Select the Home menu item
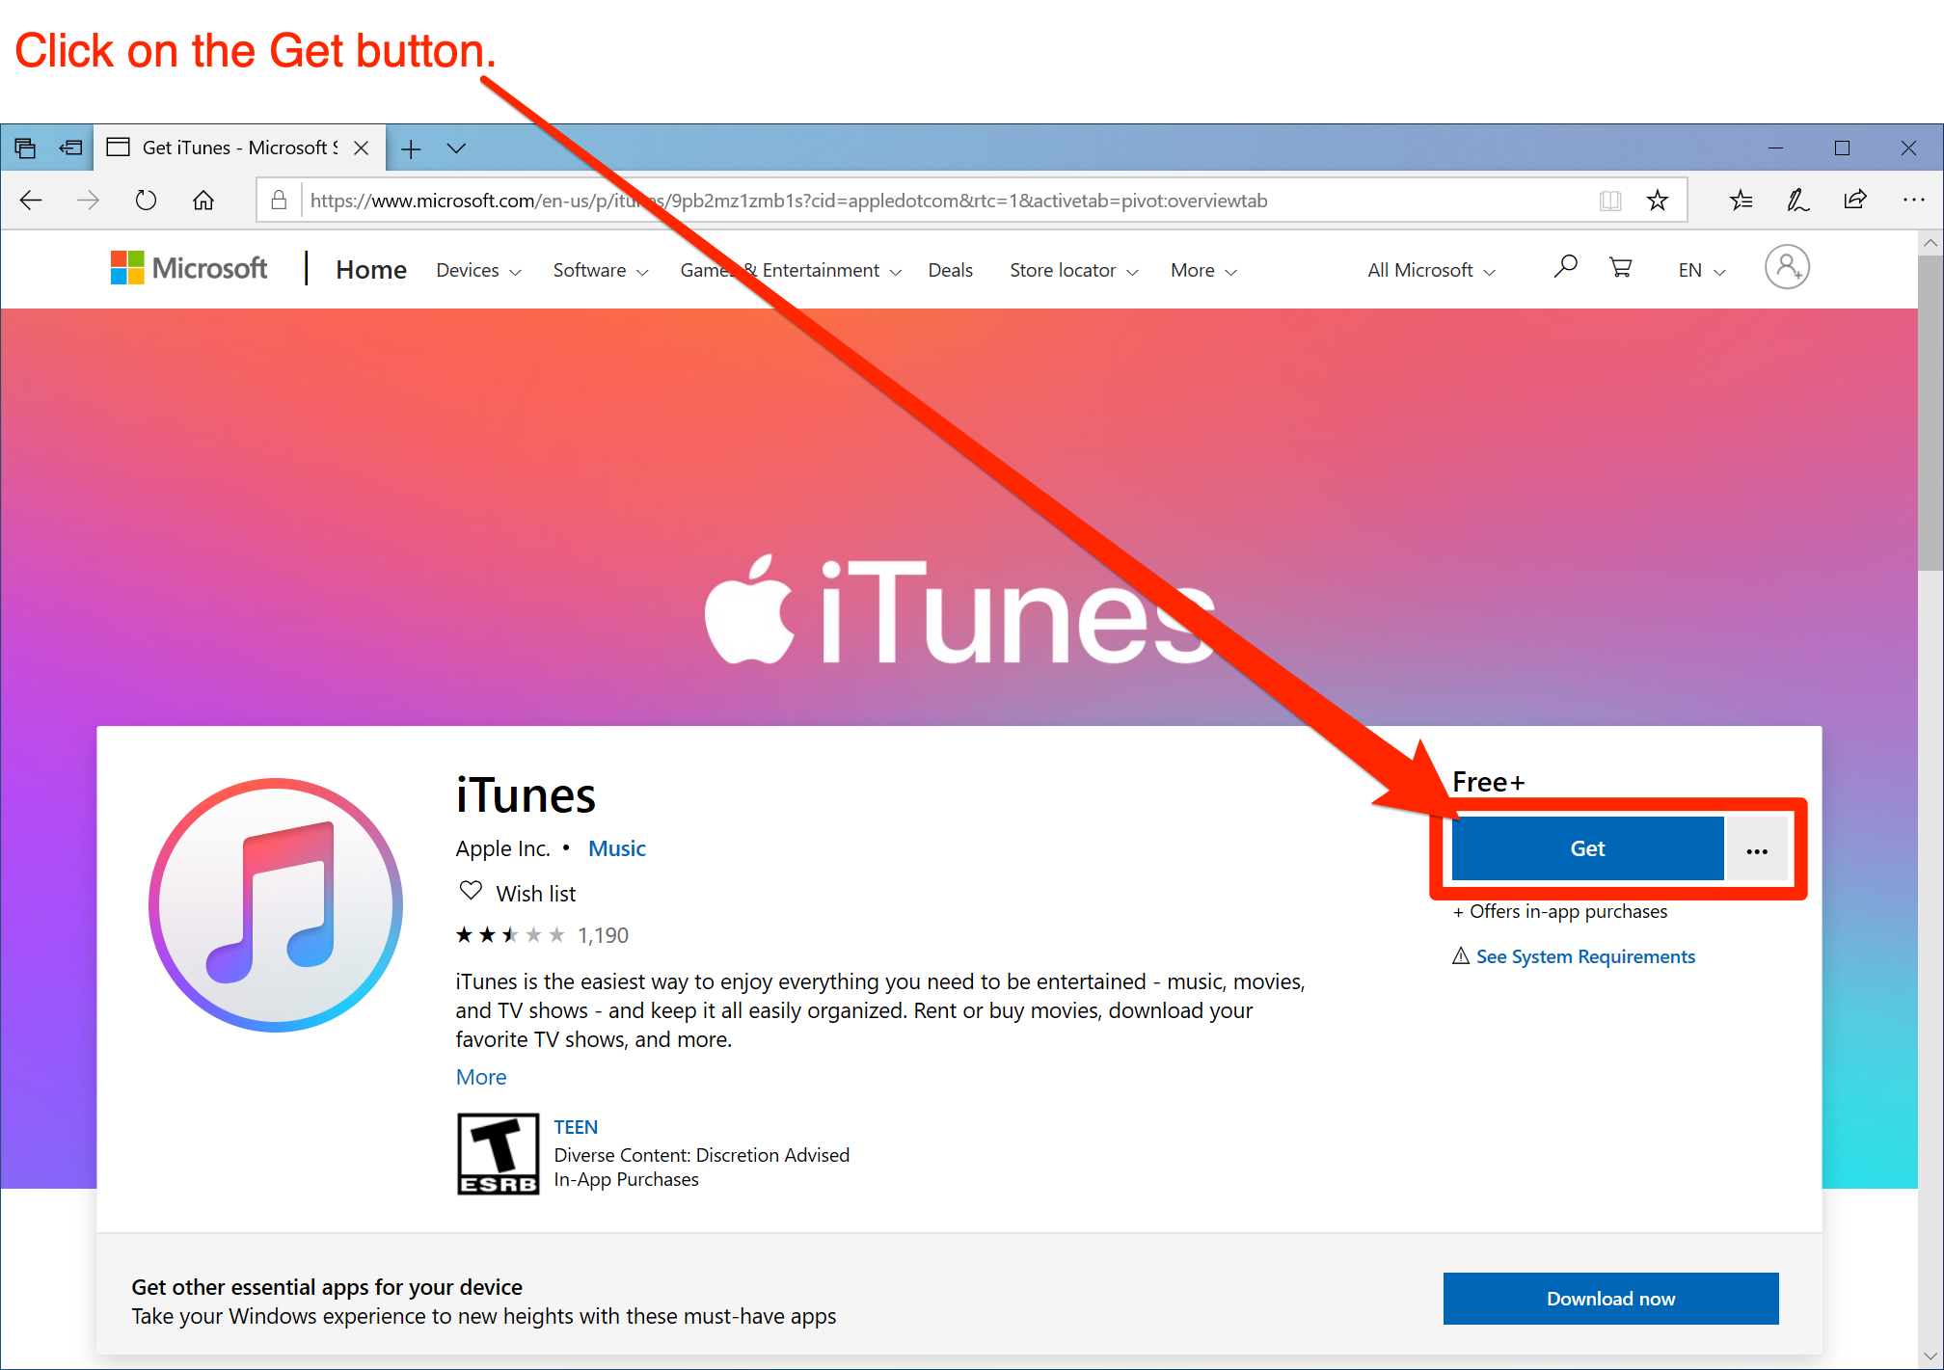The height and width of the screenshot is (1370, 1944). pos(367,268)
